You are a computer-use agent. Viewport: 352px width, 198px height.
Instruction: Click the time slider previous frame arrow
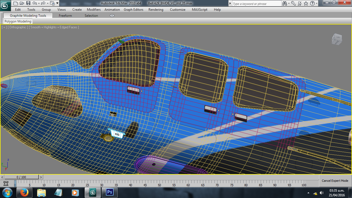[2, 177]
